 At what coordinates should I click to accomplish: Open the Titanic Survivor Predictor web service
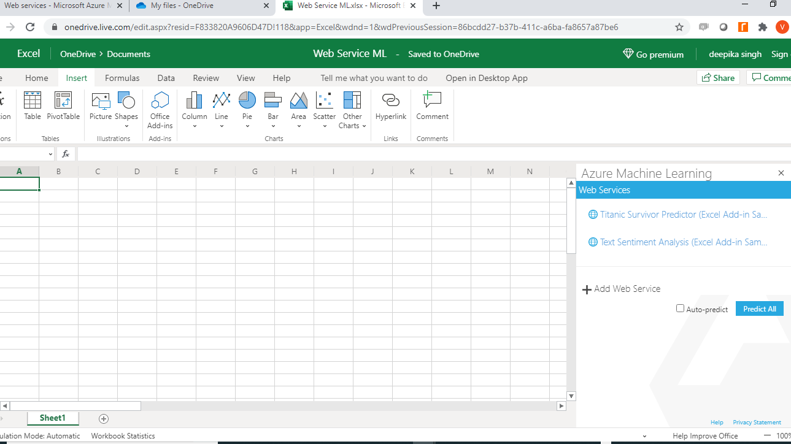pos(678,215)
